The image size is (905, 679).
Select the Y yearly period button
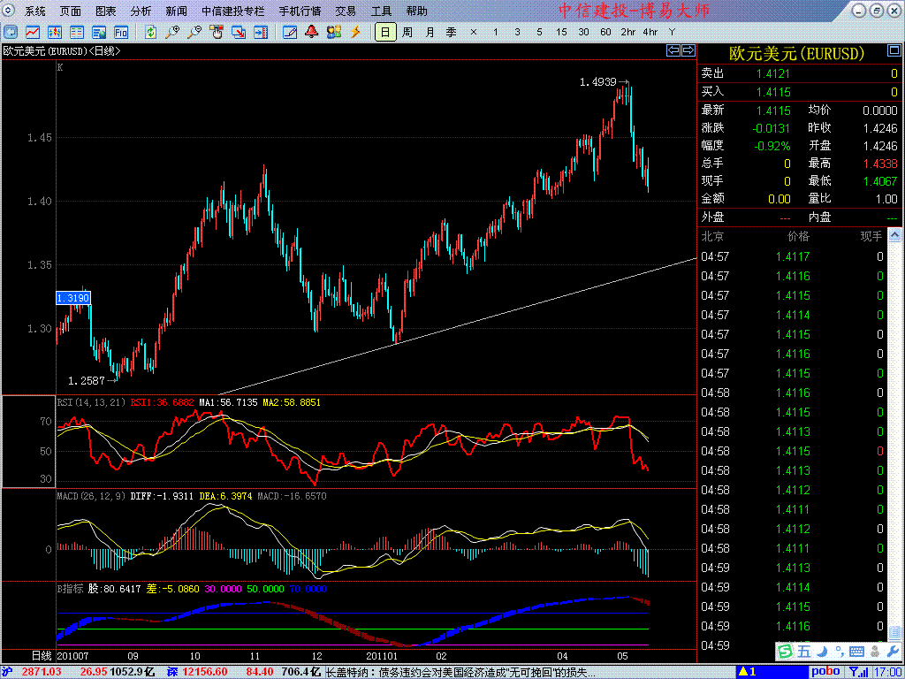coord(672,32)
